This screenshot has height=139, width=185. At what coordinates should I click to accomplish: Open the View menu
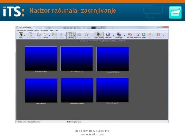pyautogui.click(x=52, y=30)
